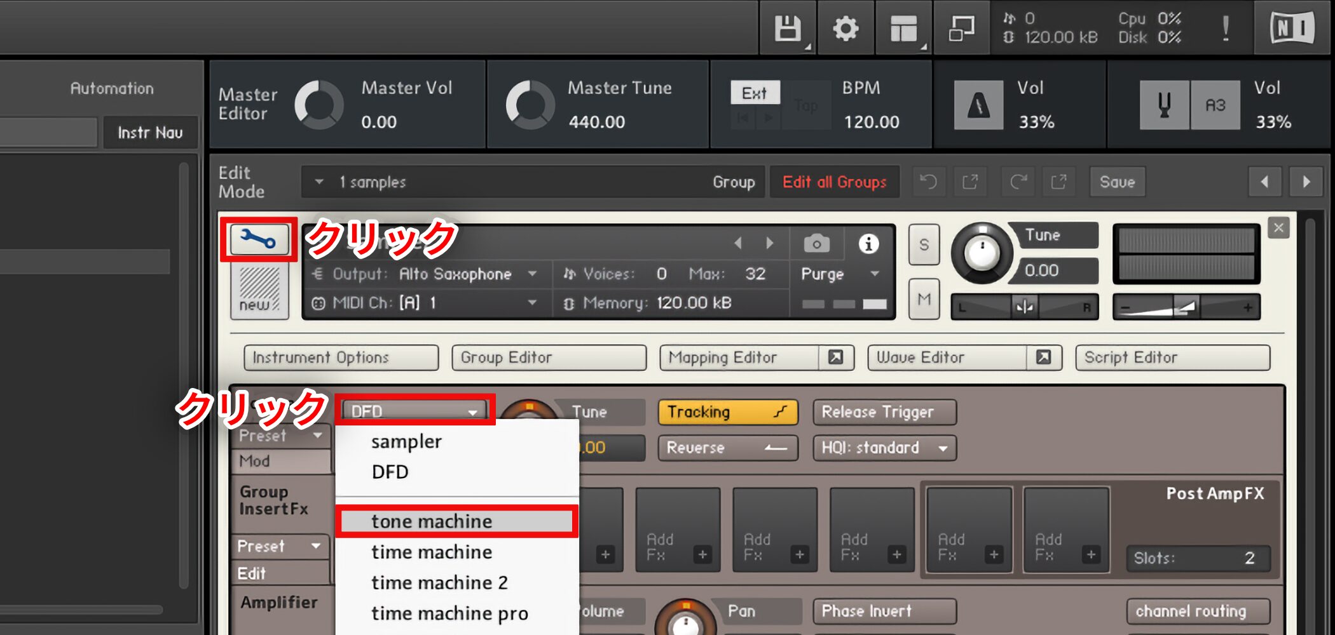This screenshot has width=1335, height=635.
Task: Open the Group Editor
Action: pyautogui.click(x=549, y=358)
